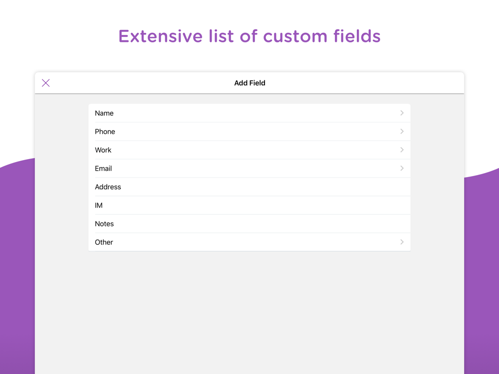Click the "Extensive list of custom fields" heading
Viewport: 499px width, 374px height.
click(x=249, y=36)
